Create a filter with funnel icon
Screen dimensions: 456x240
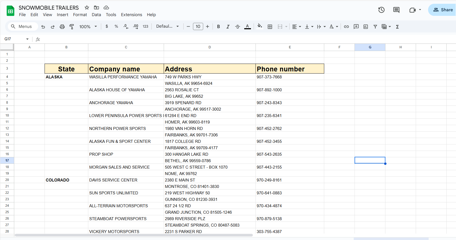(x=375, y=27)
